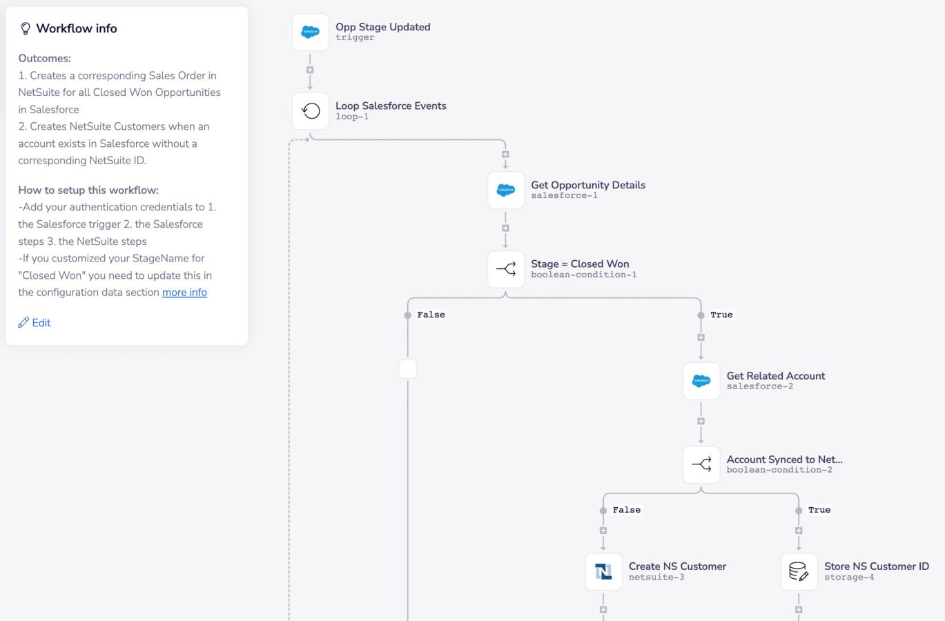
Task: Select the Stage = Closed Won condition icon
Action: (x=505, y=269)
